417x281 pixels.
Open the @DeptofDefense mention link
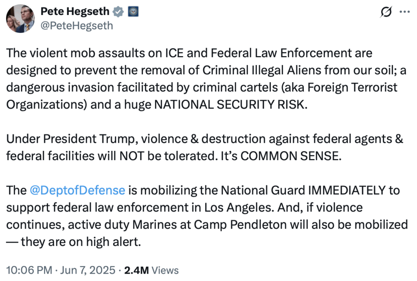point(77,190)
